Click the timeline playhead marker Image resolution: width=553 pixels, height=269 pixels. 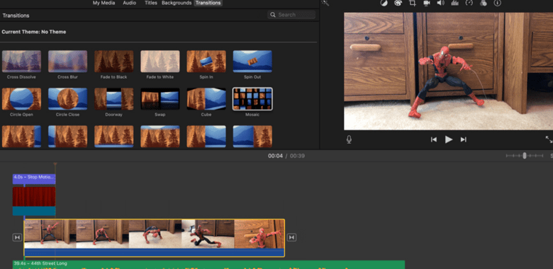pyautogui.click(x=55, y=164)
